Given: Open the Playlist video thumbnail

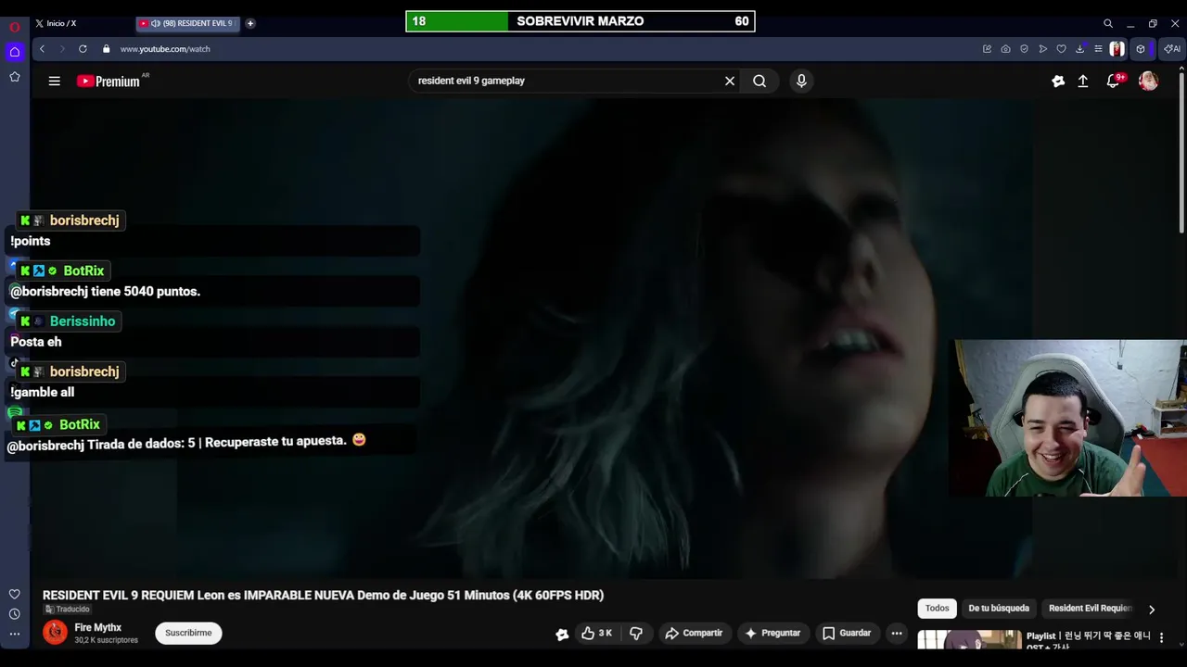Looking at the screenshot, I should coord(969,640).
